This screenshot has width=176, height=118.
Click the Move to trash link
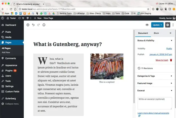pyautogui.click(x=162, y=60)
